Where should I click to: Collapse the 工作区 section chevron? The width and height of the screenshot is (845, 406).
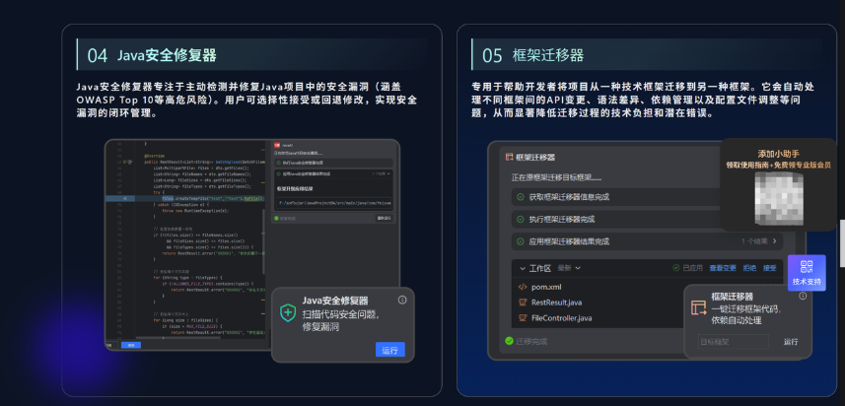[523, 268]
